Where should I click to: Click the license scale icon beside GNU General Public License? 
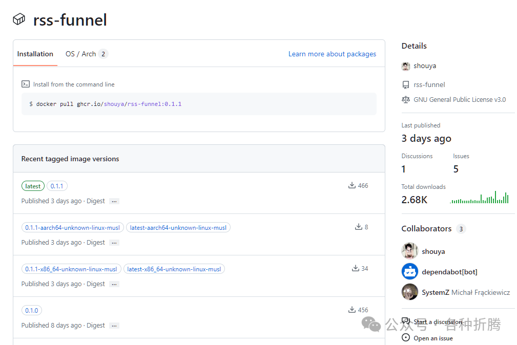(x=405, y=99)
